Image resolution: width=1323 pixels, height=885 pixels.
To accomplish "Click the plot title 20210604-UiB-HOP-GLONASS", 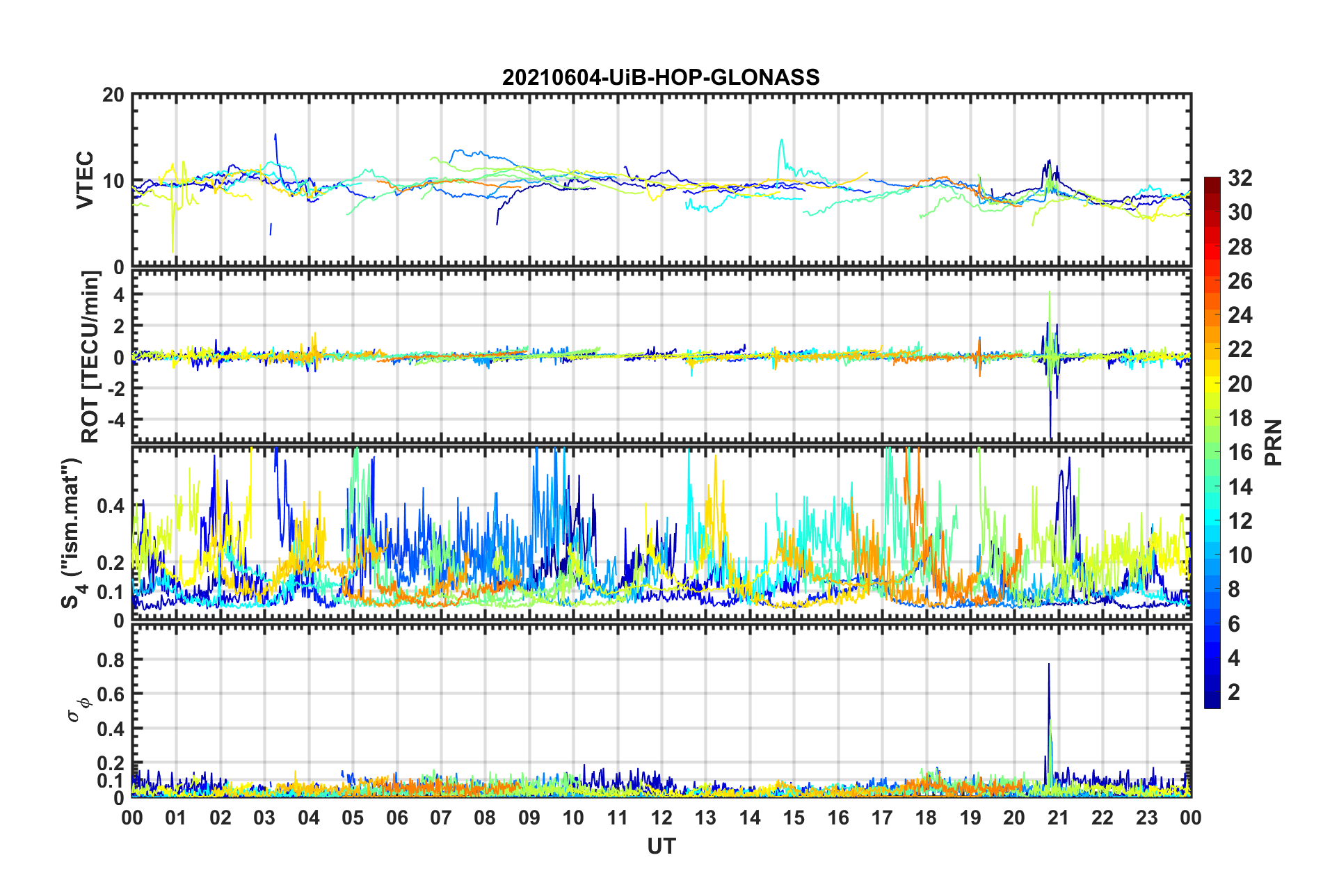I will [661, 77].
